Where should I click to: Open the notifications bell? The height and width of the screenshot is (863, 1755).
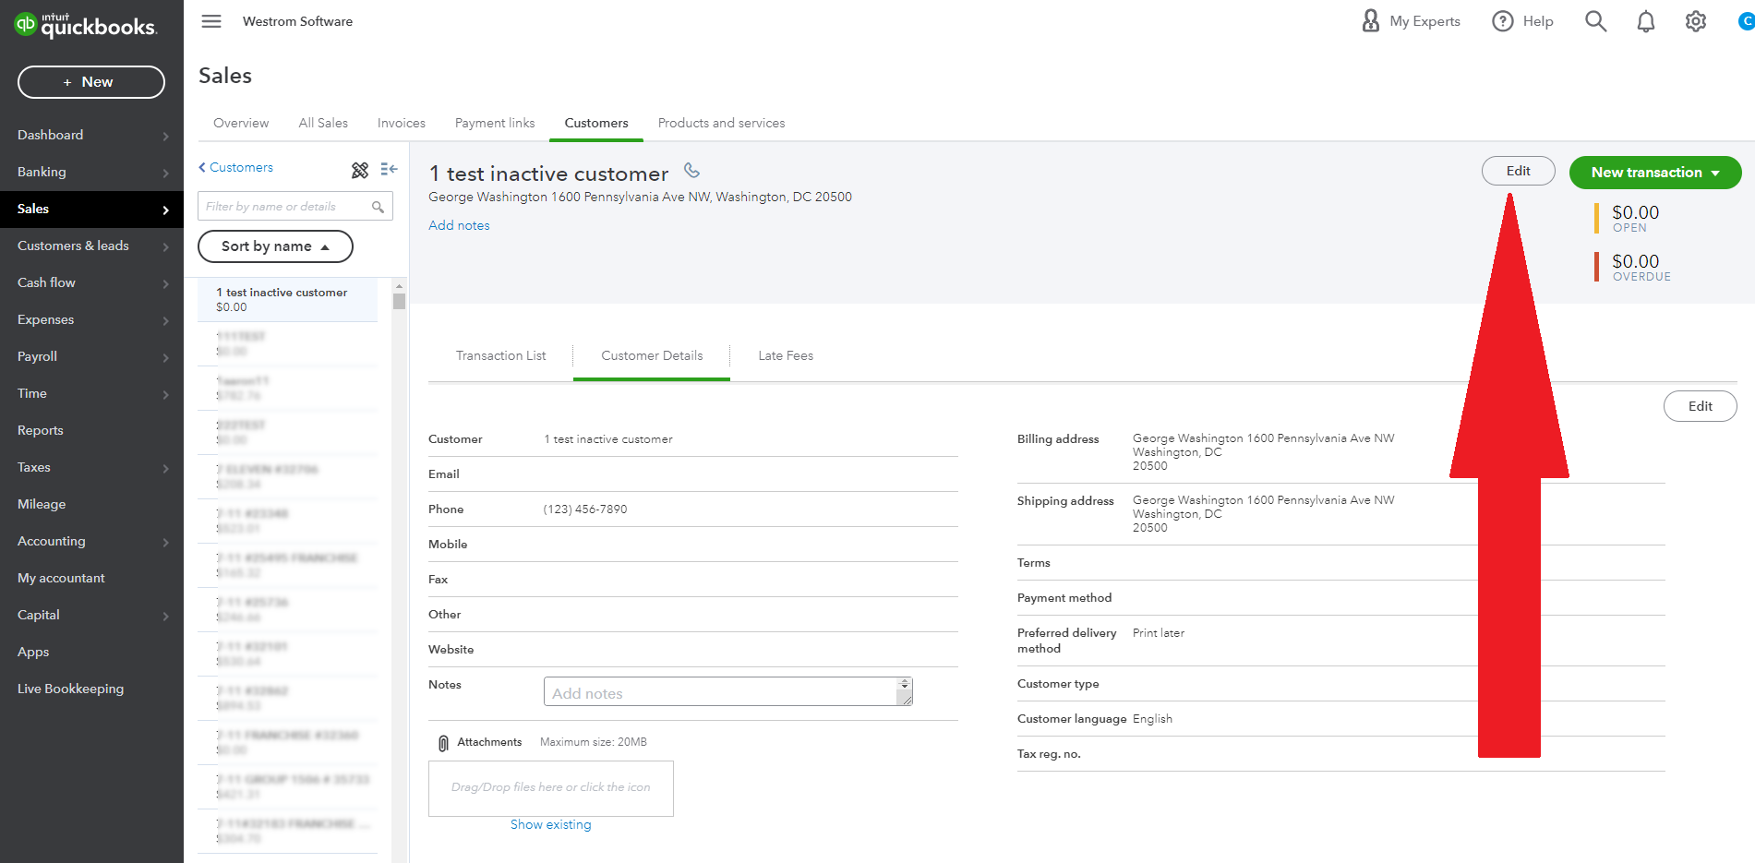[x=1646, y=21]
